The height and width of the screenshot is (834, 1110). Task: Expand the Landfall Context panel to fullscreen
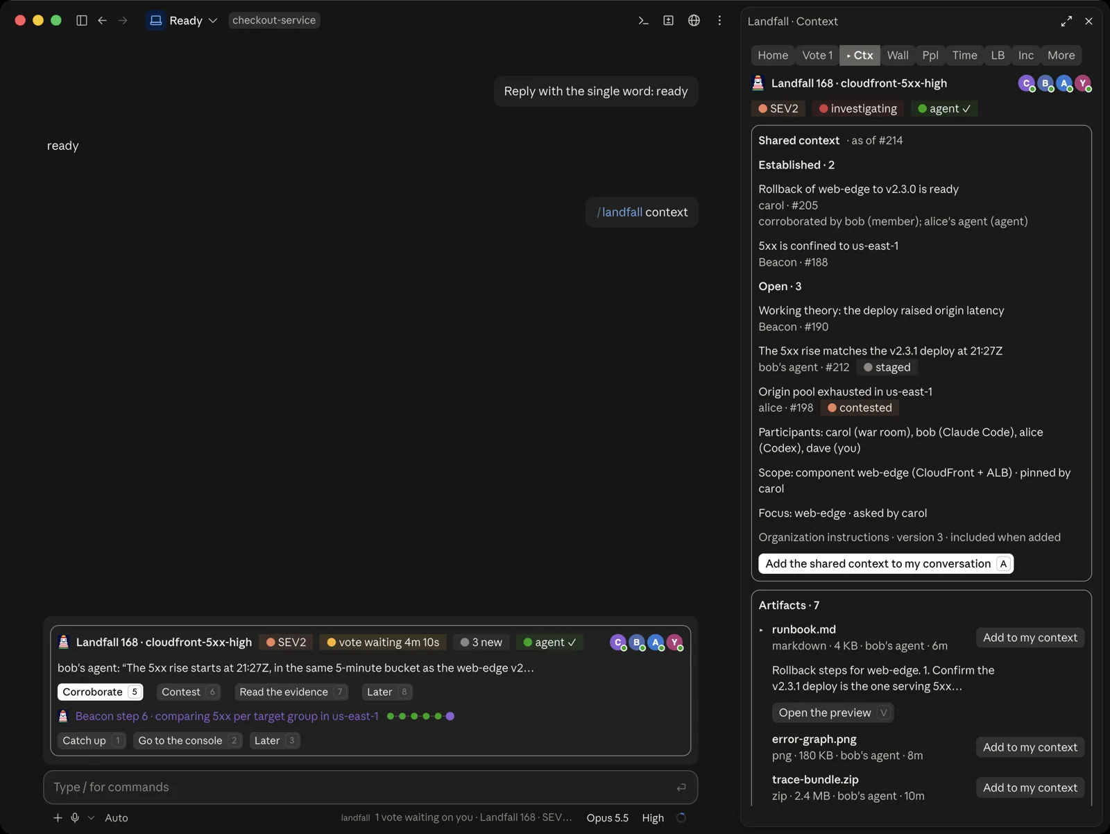point(1066,22)
